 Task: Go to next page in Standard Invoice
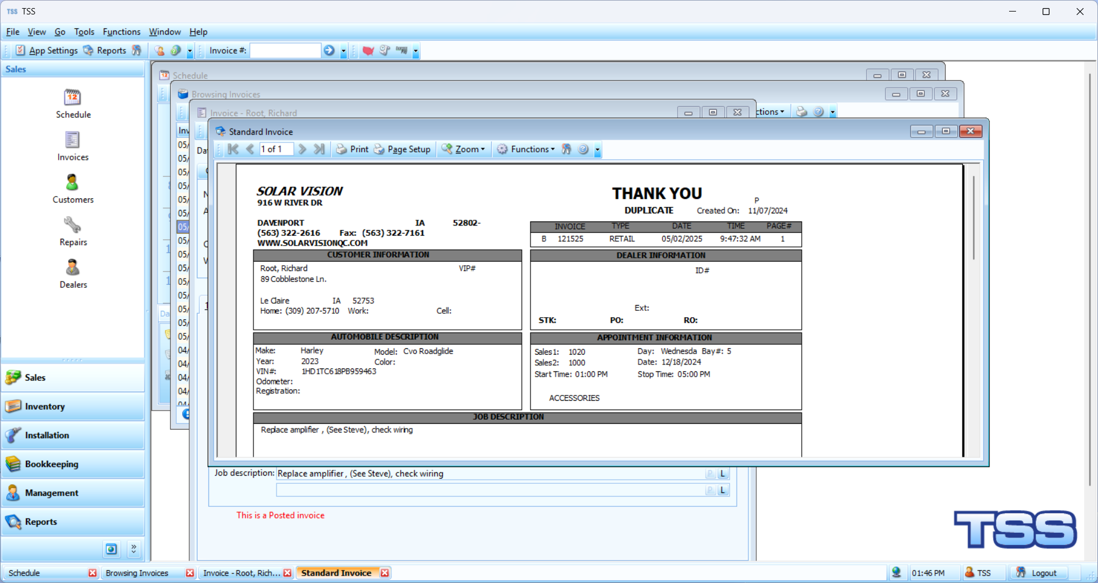coord(302,149)
